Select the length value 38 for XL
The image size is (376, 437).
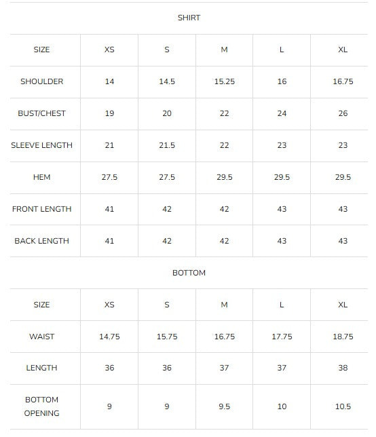pyautogui.click(x=343, y=368)
